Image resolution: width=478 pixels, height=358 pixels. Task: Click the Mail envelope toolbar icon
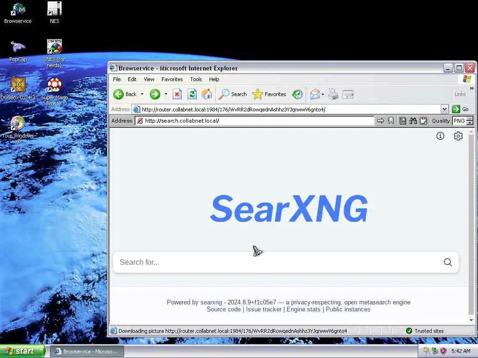click(315, 94)
